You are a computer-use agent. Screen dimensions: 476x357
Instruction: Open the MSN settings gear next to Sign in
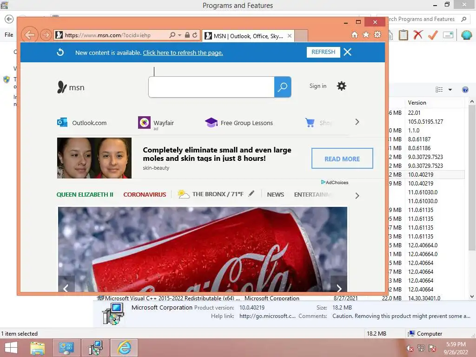342,86
